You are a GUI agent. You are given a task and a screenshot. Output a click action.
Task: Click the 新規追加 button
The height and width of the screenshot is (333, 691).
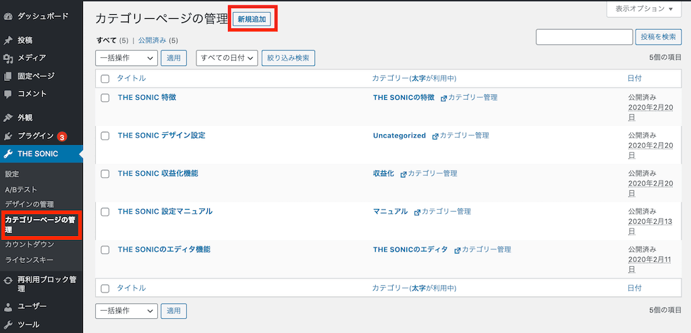point(252,20)
